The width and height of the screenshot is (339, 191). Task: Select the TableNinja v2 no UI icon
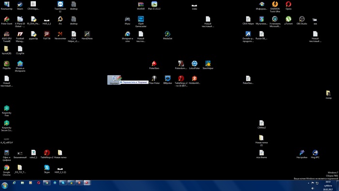(181, 81)
